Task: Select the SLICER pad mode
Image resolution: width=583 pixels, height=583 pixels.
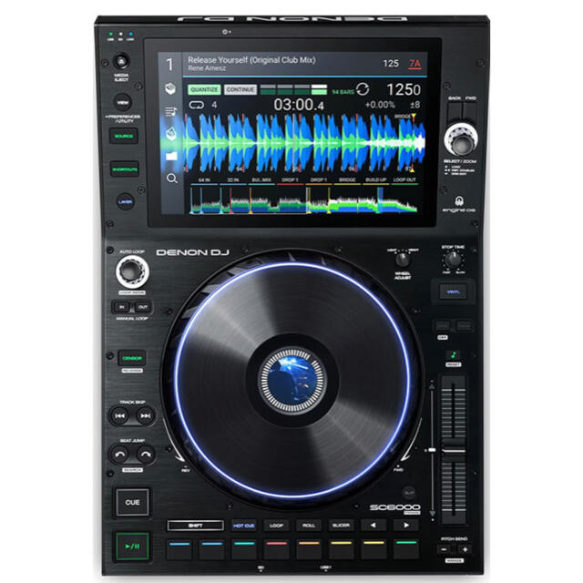Action: (x=341, y=526)
